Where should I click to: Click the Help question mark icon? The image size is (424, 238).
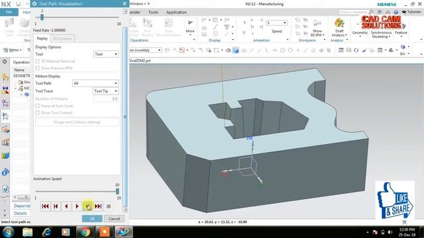(396, 12)
